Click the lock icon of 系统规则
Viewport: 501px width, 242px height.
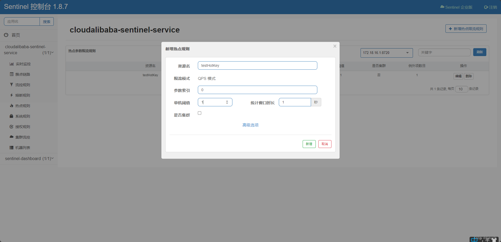coord(12,116)
